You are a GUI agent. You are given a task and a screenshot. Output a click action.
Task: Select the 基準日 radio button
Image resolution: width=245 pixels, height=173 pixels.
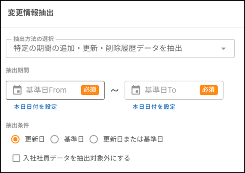[54, 140]
